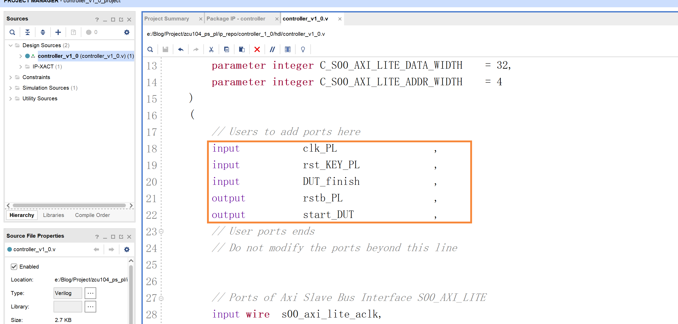The width and height of the screenshot is (678, 324).
Task: Expand the Simulation Sources folder
Action: point(11,88)
